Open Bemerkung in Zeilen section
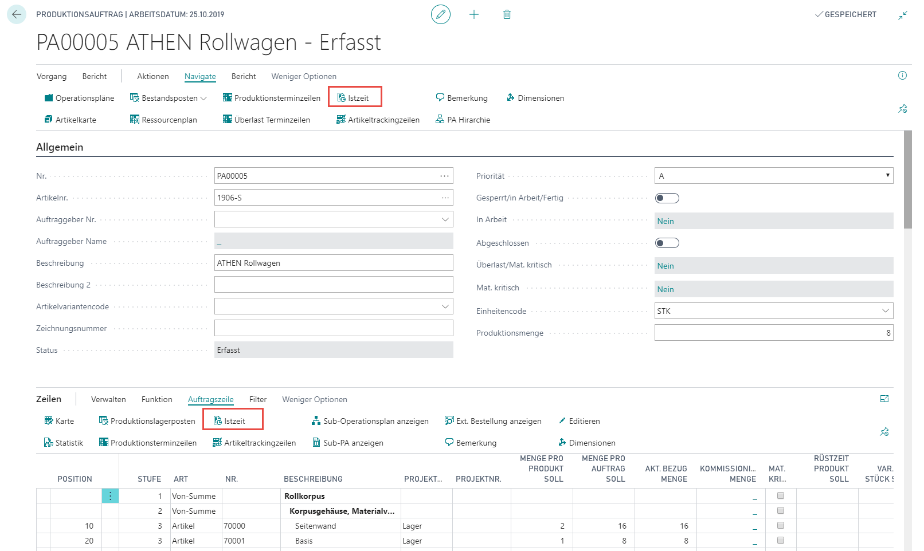Viewport: 924px width, 551px height. [x=471, y=443]
